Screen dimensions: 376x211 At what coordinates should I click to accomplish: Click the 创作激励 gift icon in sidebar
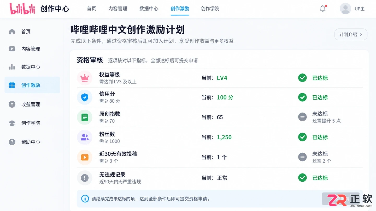(12, 85)
